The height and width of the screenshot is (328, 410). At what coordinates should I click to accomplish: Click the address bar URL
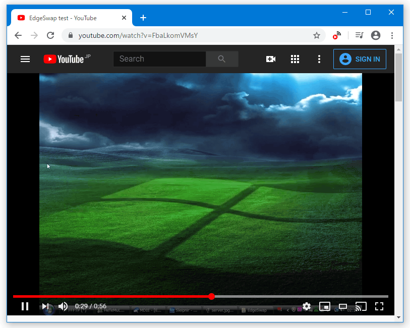(138, 35)
